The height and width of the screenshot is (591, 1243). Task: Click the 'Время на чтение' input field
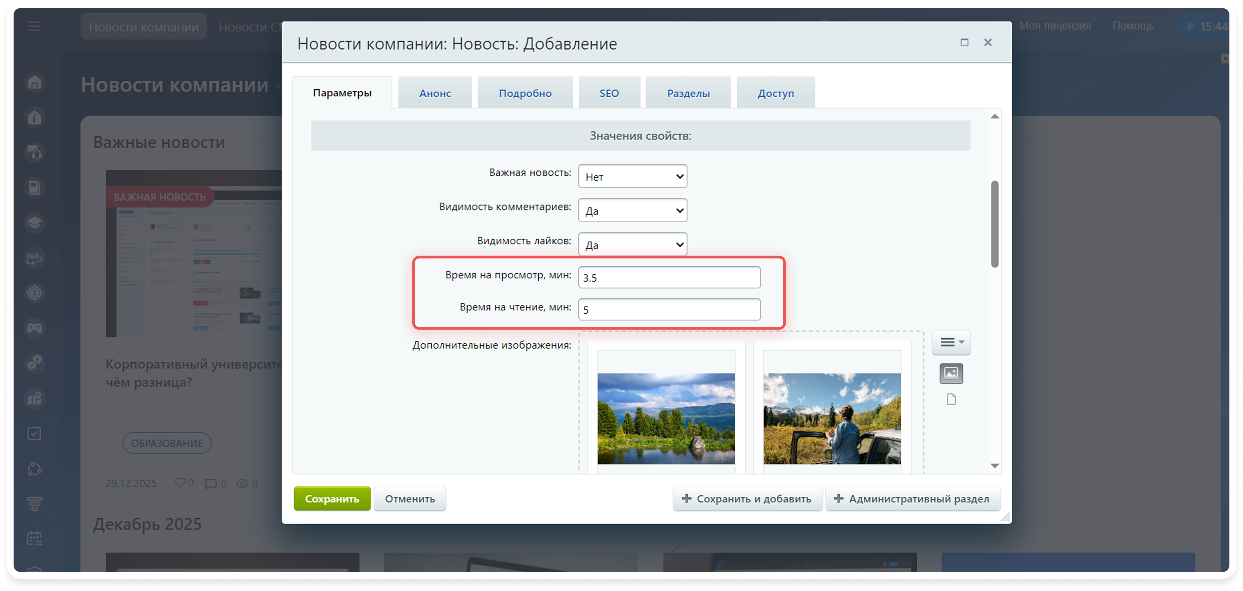669,310
